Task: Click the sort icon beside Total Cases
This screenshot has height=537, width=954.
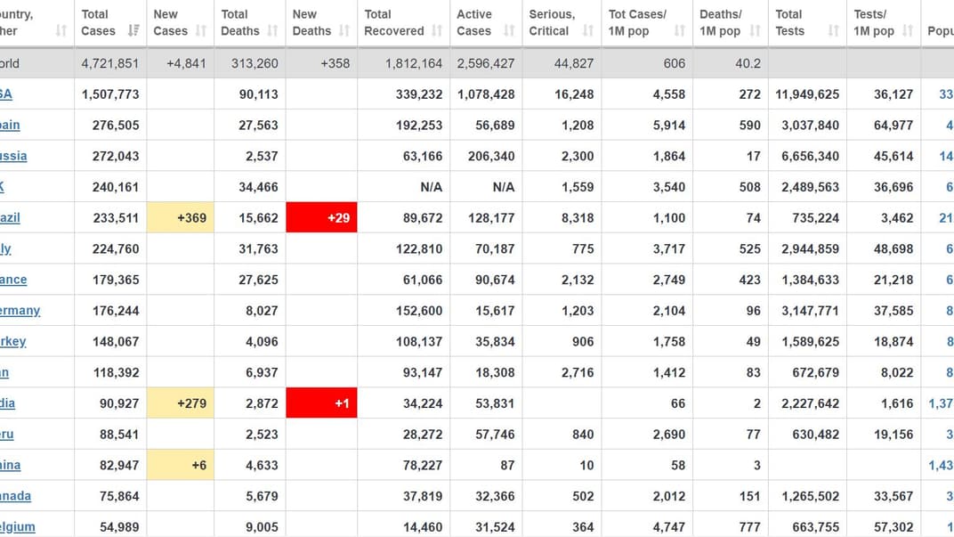Action: pos(133,30)
